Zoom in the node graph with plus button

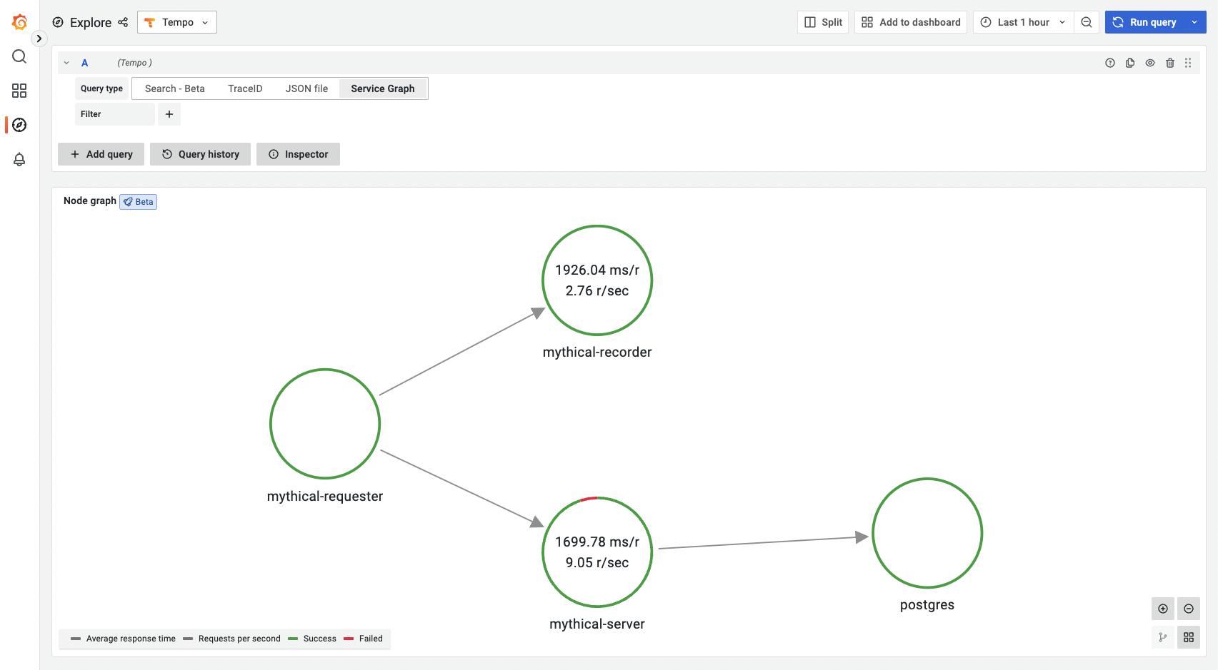1163,609
